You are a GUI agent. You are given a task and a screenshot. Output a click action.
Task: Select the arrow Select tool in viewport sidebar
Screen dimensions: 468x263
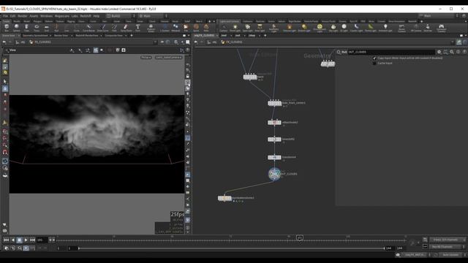tap(5, 81)
